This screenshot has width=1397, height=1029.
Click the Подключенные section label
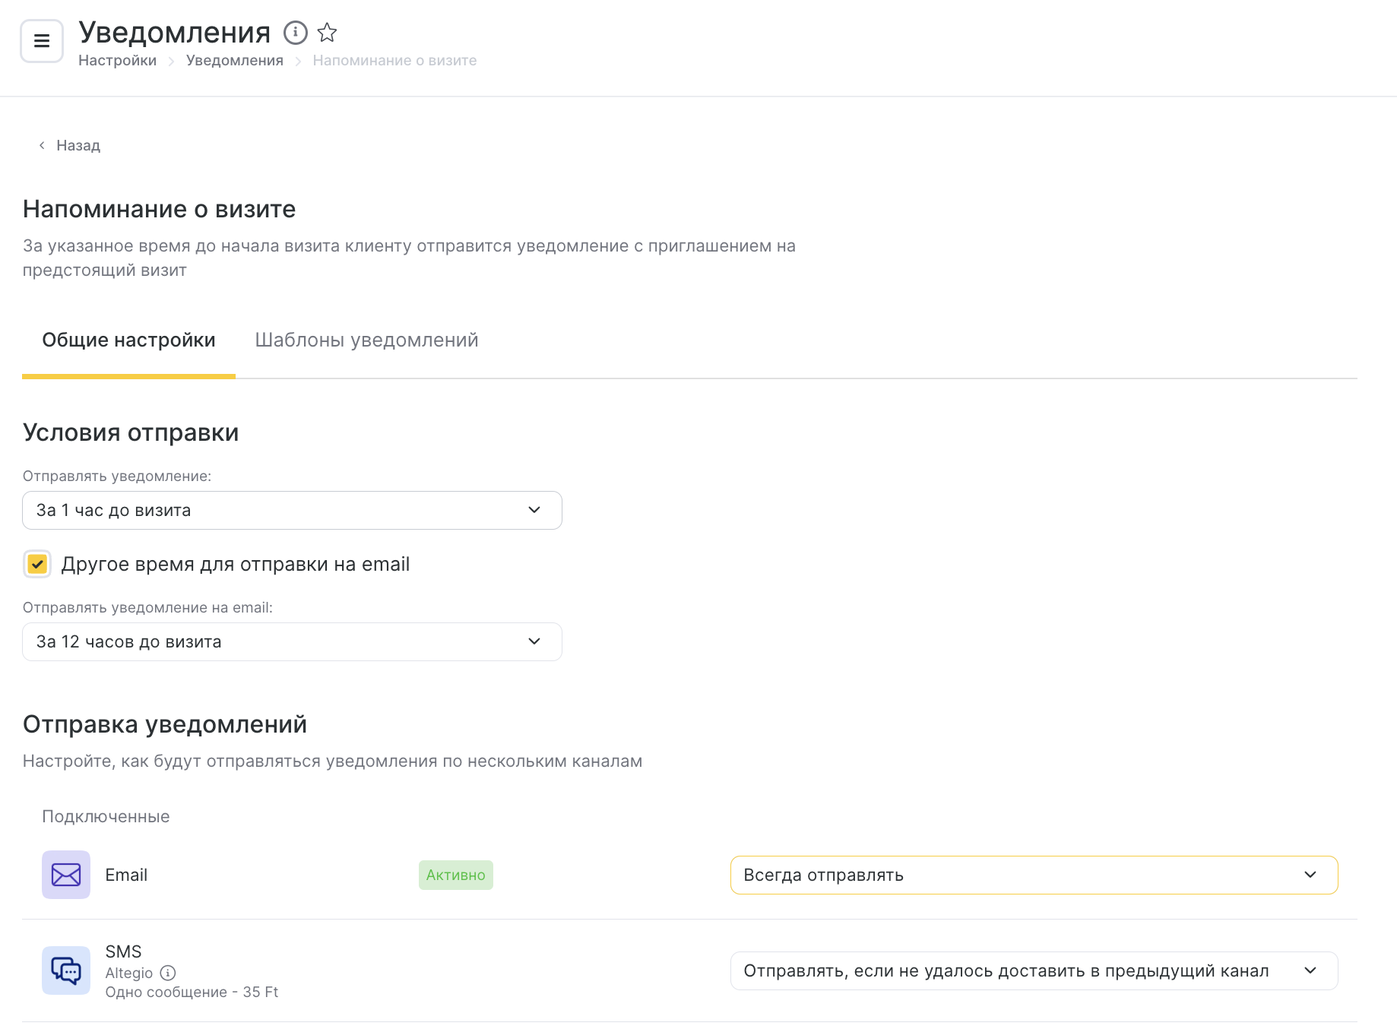[106, 816]
